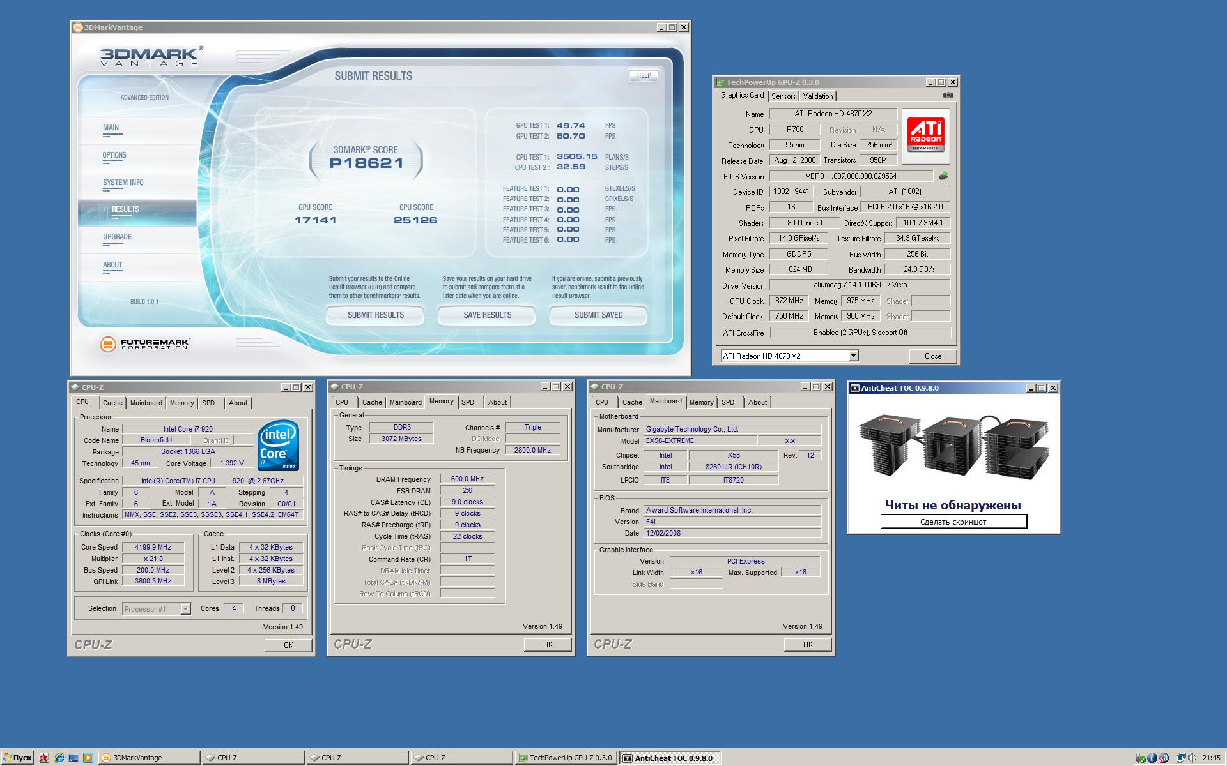Click the GPU-Z title bar icon
This screenshot has width=1227, height=766.
pos(720,82)
